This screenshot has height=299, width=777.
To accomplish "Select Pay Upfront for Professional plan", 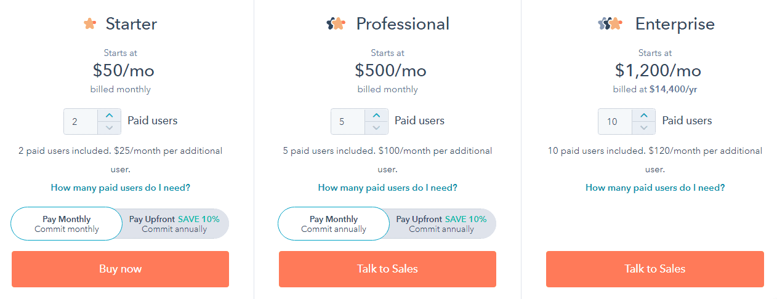I will pyautogui.click(x=443, y=223).
